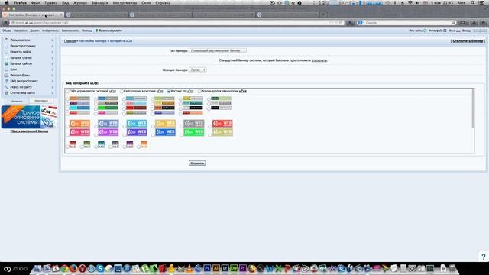Pick the small orange mini banner swatch

pyautogui.click(x=144, y=144)
